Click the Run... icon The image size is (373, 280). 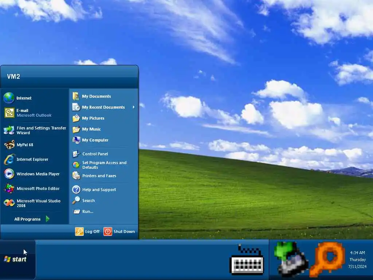point(76,211)
